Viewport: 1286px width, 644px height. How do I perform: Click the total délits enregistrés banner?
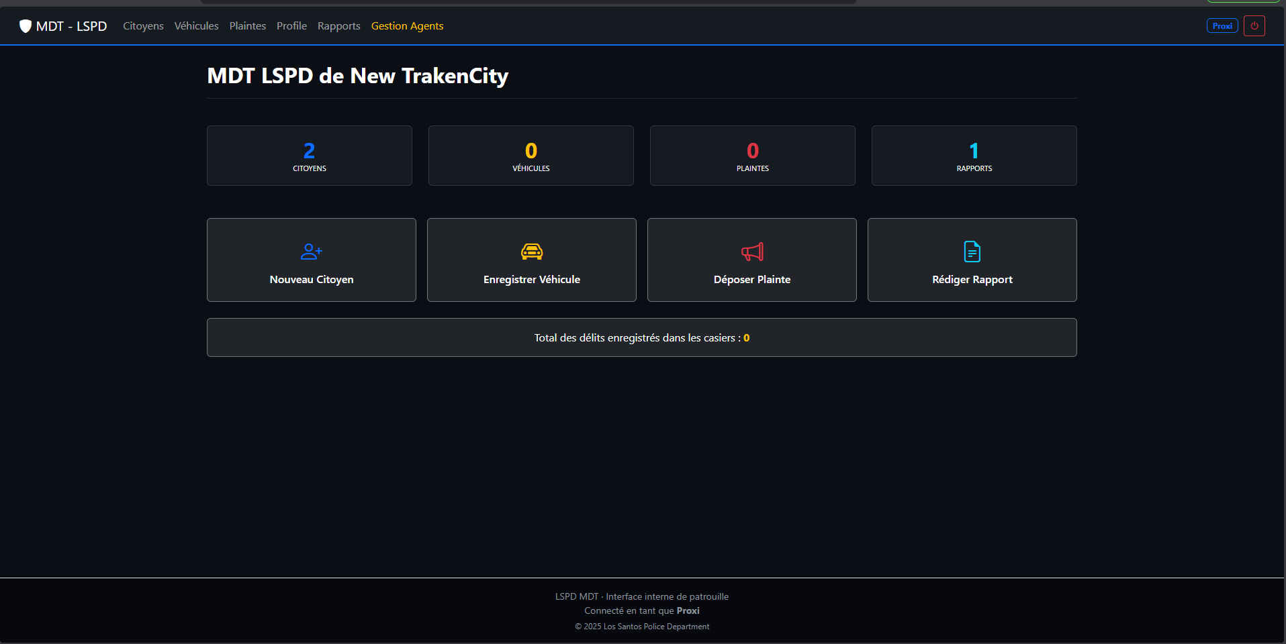641,337
